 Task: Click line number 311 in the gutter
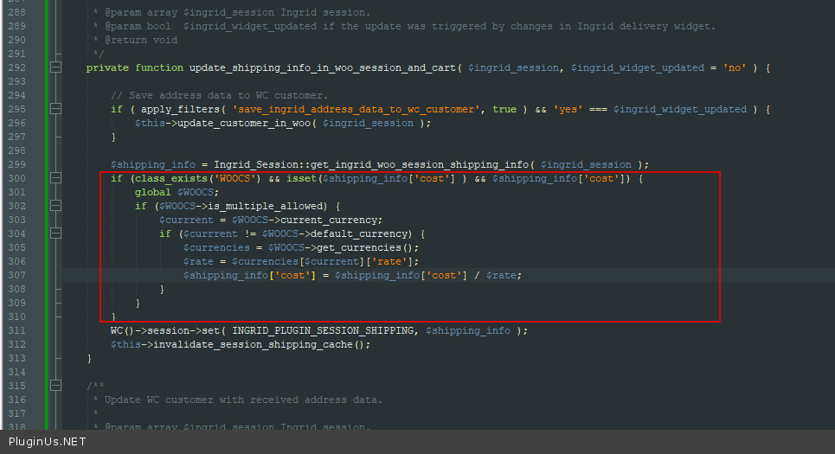point(16,330)
